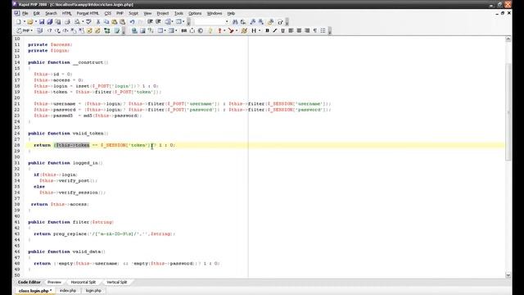
Task: Click 'public function __construct()' code line
Action: click(68, 62)
